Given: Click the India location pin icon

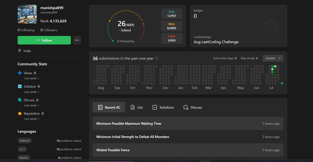Looking at the screenshot, I should [x=20, y=51].
